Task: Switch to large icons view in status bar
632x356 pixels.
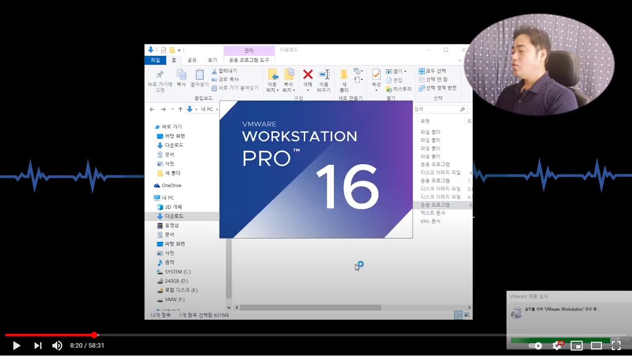Action: click(x=466, y=315)
